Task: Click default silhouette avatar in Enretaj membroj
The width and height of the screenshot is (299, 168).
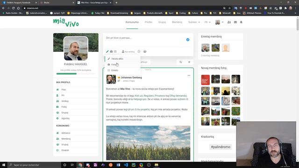Action: click(x=226, y=48)
